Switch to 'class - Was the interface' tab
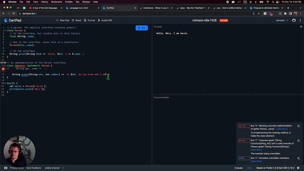 pos(193,8)
